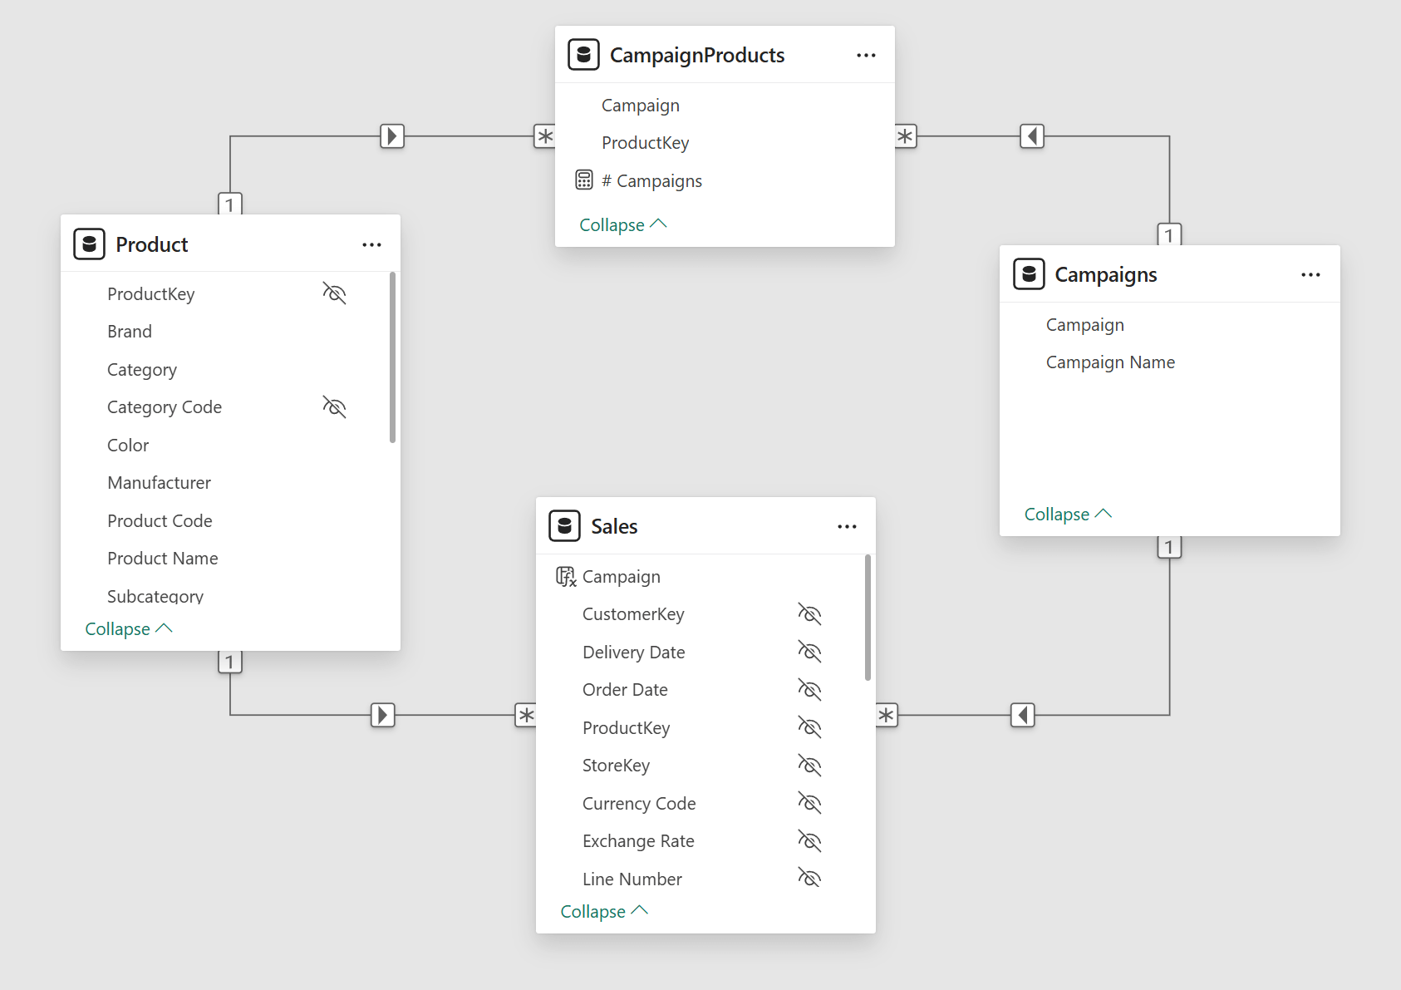
Task: Click the Campaigns table database icon
Action: point(1029,274)
